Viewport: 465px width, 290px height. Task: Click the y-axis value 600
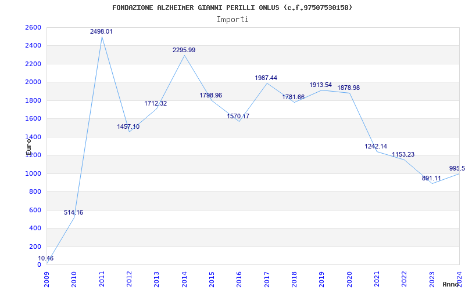coord(35,210)
